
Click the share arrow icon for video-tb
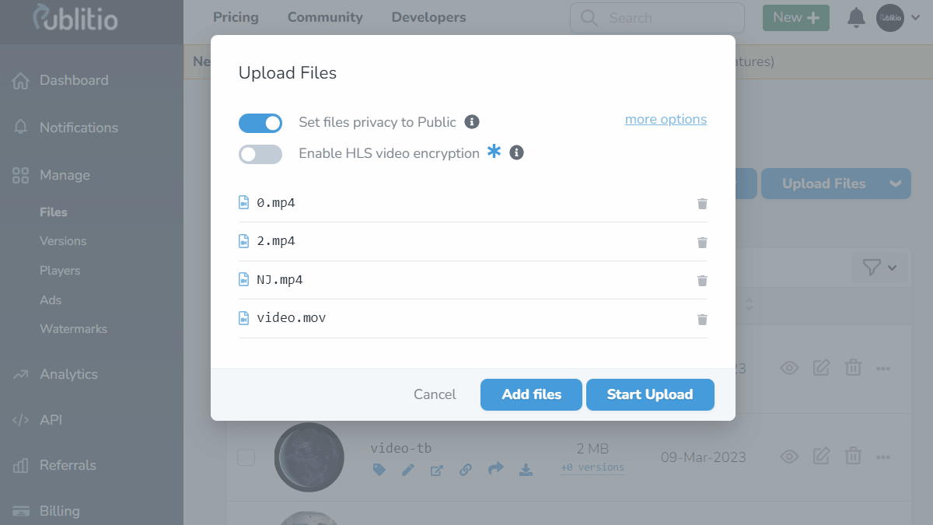pos(496,470)
